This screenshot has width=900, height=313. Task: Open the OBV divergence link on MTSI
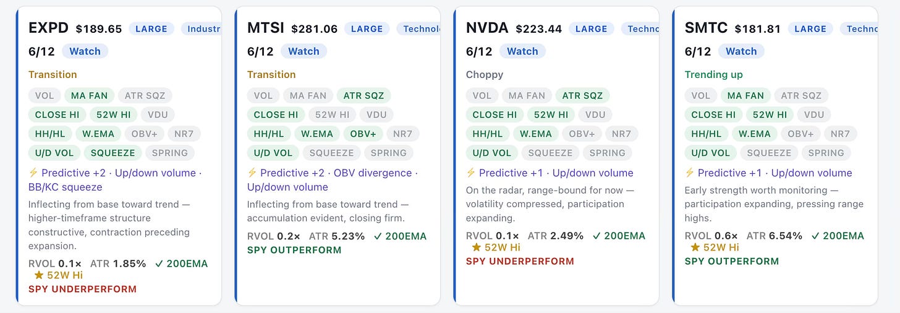click(373, 173)
